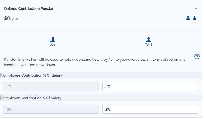Collapse the Defined Contribution Pension panel

tap(196, 9)
